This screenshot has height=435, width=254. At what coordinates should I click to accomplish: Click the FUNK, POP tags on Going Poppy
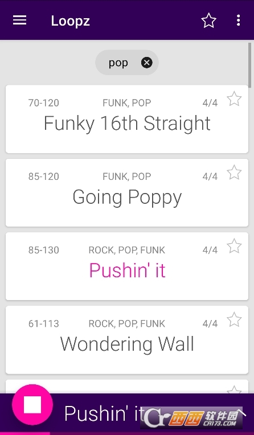click(127, 177)
